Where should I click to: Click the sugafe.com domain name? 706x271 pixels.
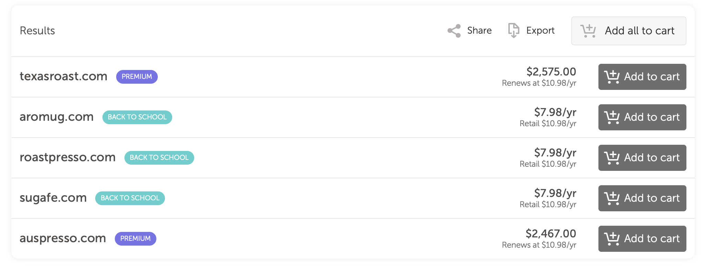(53, 198)
